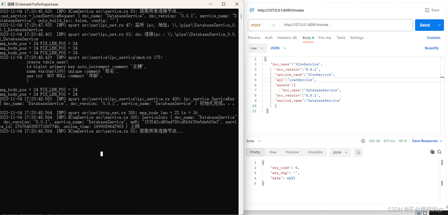Screen dimensions: 448x215
Task: Click the 200 OK status text
Action: (x=374, y=141)
